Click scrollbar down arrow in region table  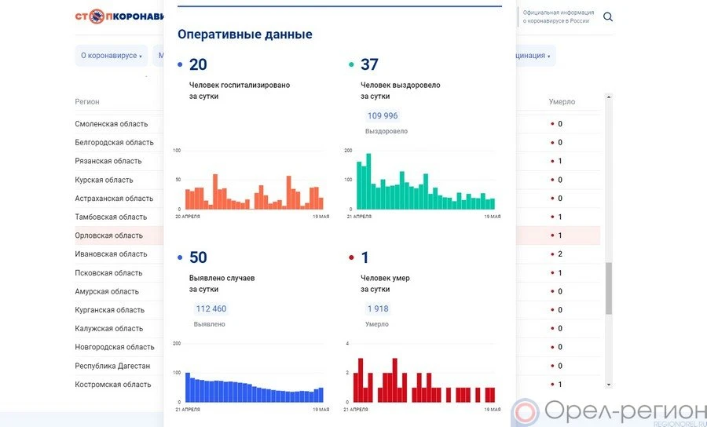click(608, 385)
